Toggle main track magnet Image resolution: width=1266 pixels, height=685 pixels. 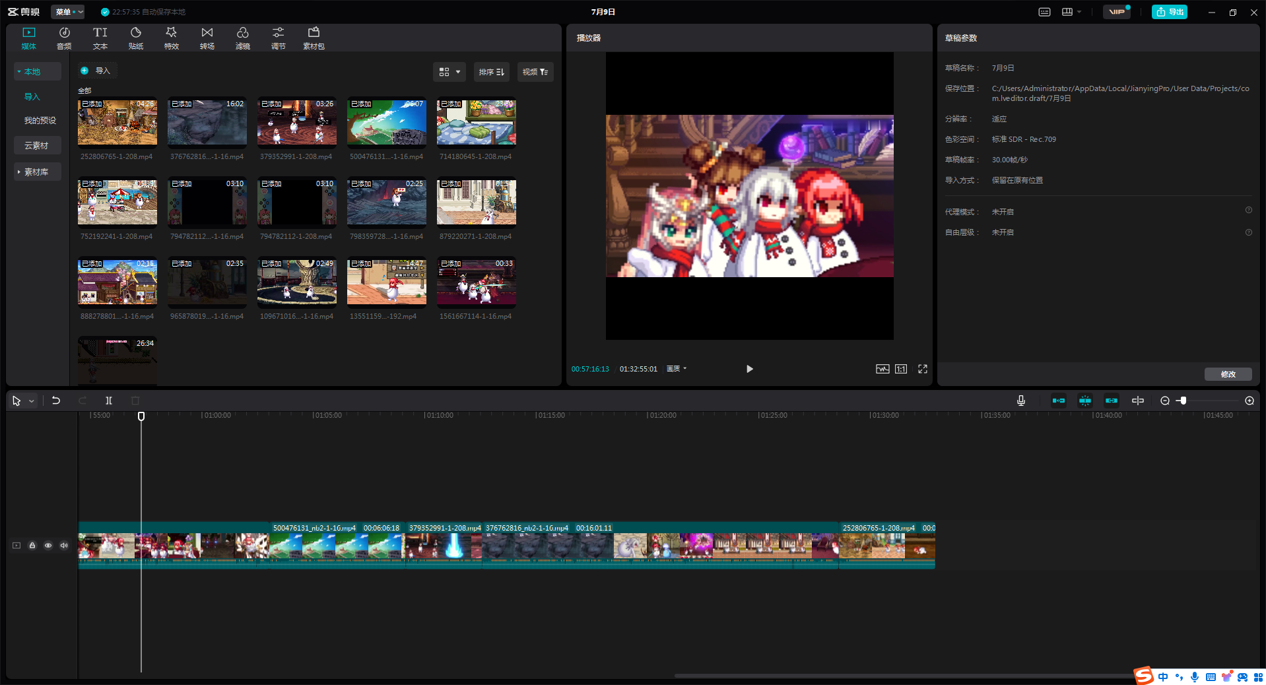pos(1059,401)
